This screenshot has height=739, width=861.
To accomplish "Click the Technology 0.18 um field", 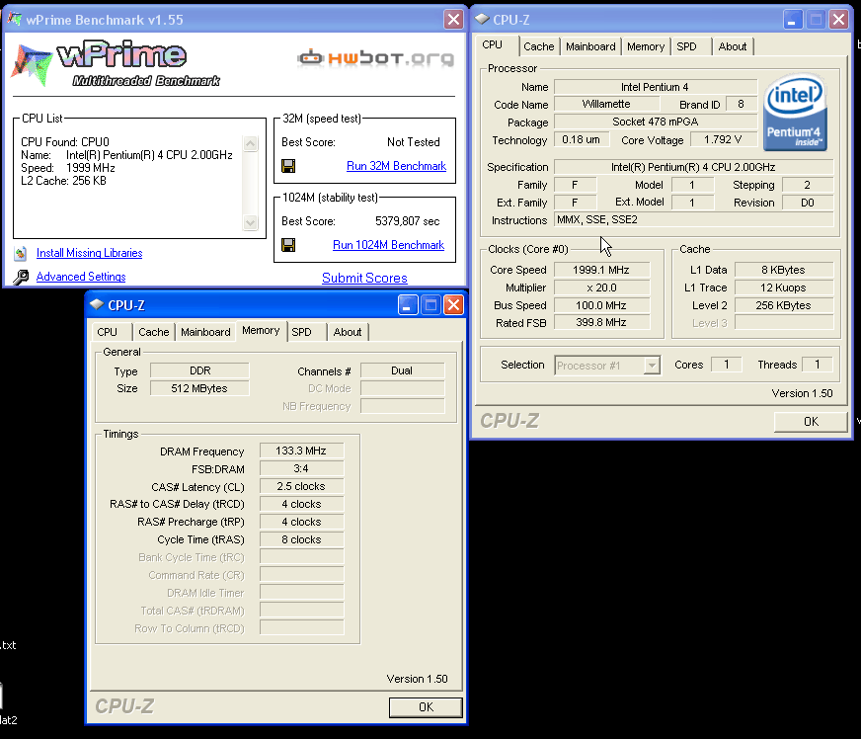I will tap(582, 139).
